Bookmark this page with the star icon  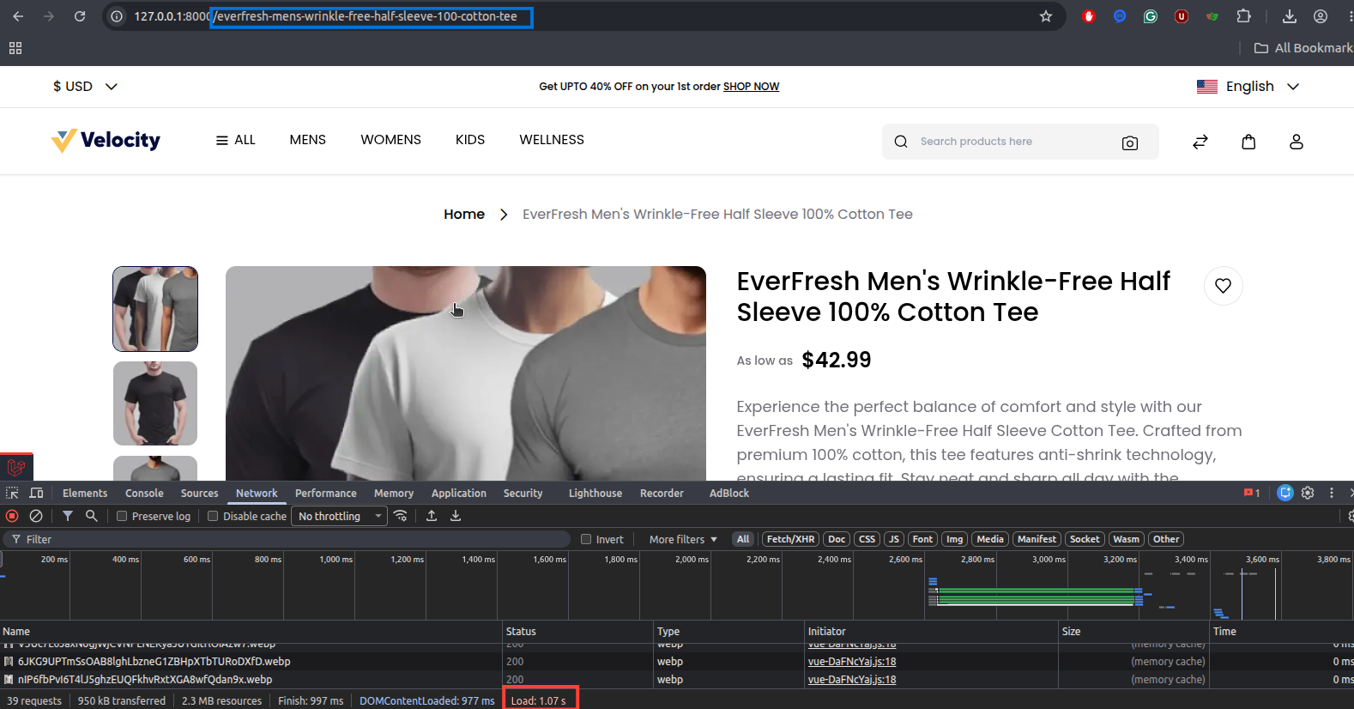1046,16
